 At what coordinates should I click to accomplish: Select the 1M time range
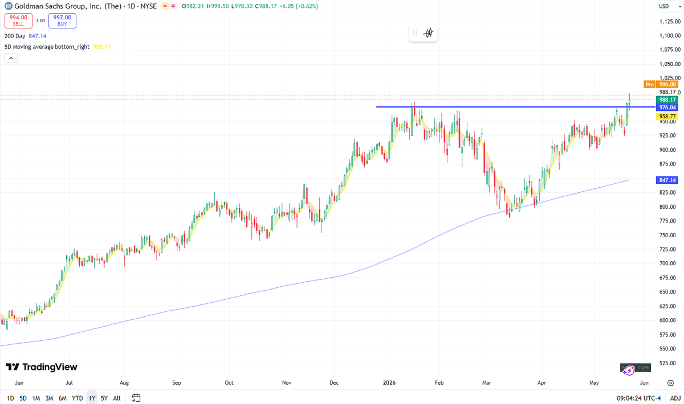(36, 398)
